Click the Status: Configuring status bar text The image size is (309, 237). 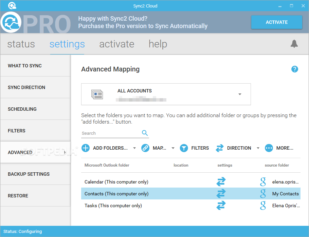click(23, 232)
